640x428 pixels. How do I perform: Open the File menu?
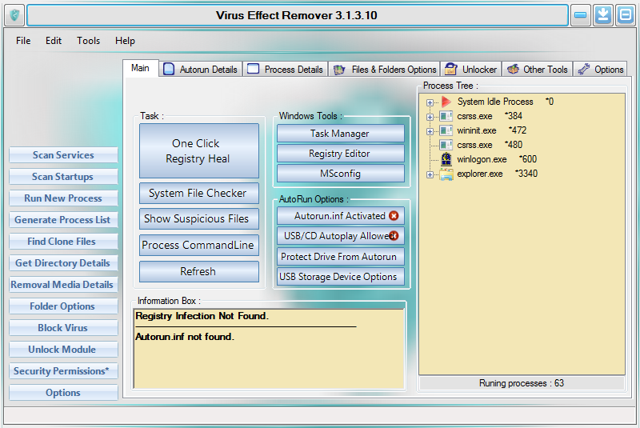pyautogui.click(x=23, y=41)
